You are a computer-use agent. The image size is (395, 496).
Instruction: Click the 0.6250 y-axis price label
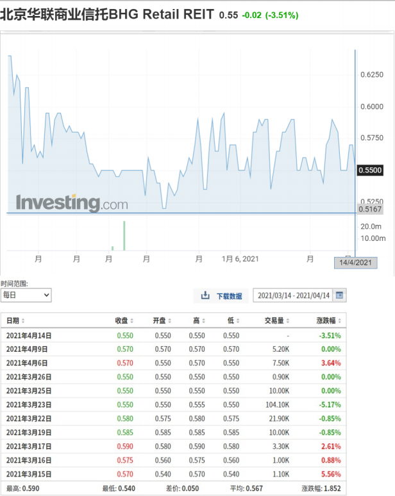point(372,74)
